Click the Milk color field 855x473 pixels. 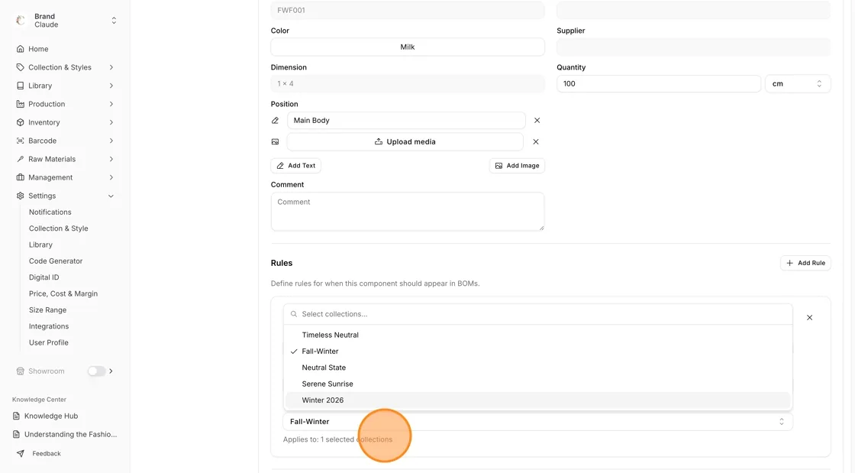pos(408,47)
